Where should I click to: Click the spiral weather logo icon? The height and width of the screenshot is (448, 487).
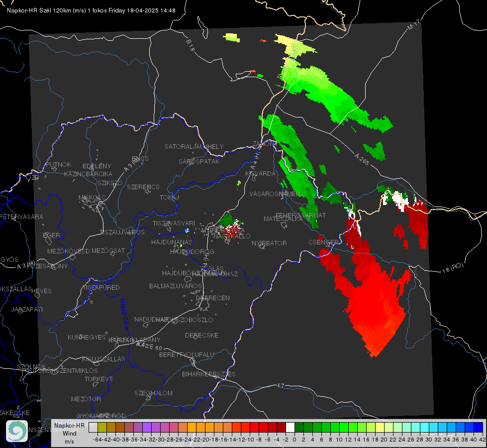17,431
